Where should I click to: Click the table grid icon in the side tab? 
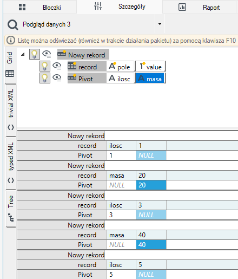click(10, 73)
